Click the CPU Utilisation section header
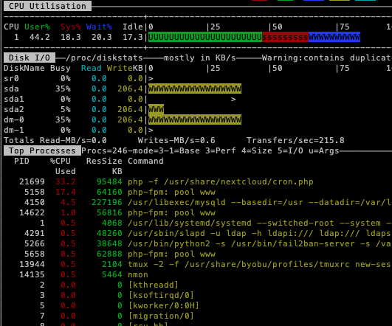 click(47, 6)
